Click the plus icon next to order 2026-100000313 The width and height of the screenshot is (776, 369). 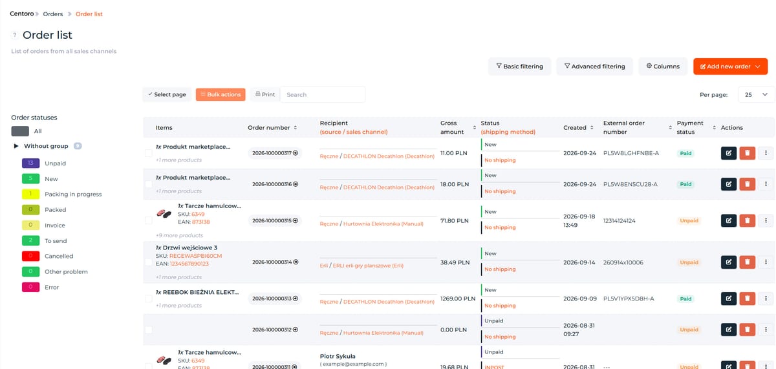point(296,299)
